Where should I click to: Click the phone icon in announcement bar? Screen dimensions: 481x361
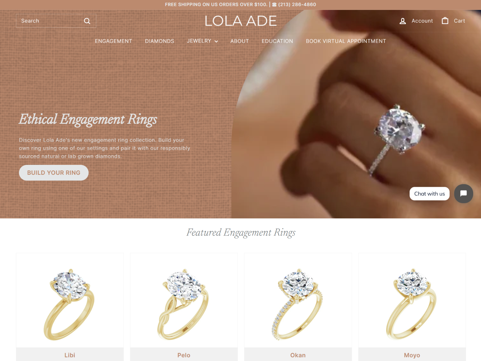[274, 5]
